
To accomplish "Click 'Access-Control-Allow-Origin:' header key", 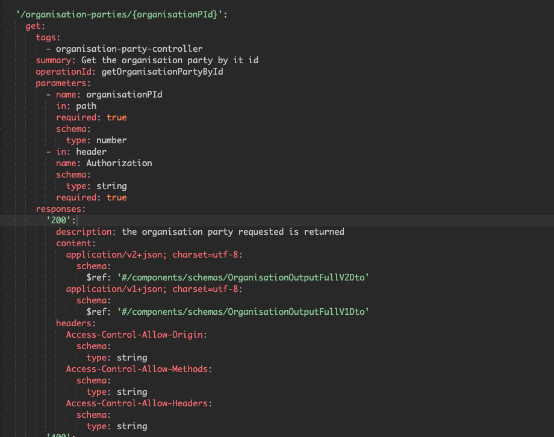I will click(x=136, y=335).
